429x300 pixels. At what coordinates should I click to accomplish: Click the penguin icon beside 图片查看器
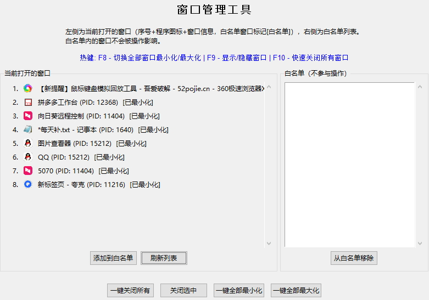click(27, 143)
